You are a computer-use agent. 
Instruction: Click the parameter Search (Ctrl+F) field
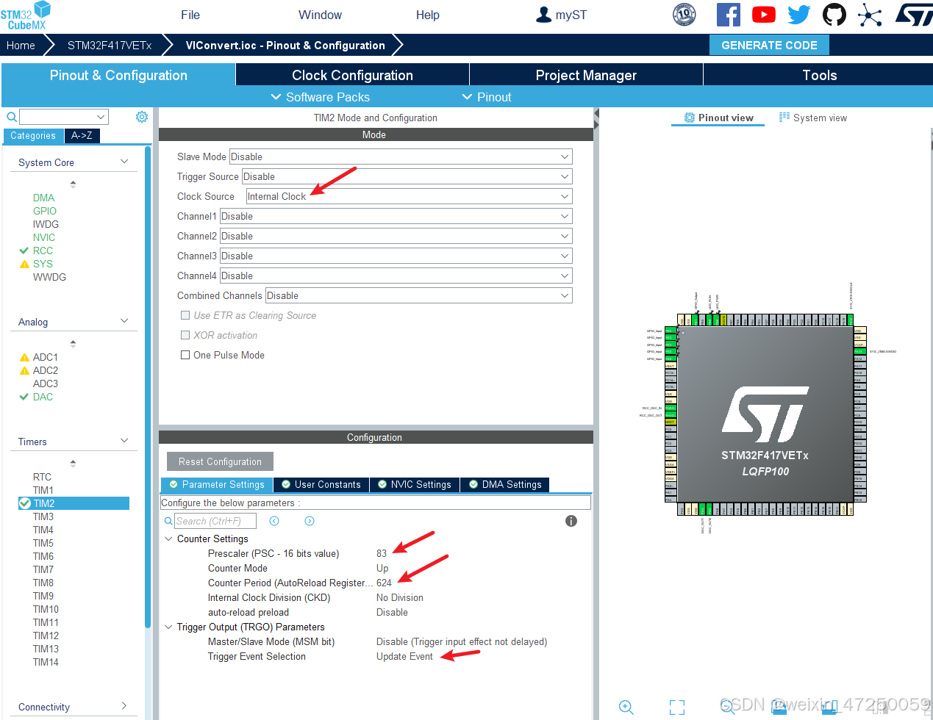click(215, 521)
